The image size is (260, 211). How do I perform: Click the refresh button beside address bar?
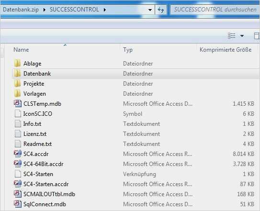coord(161,10)
